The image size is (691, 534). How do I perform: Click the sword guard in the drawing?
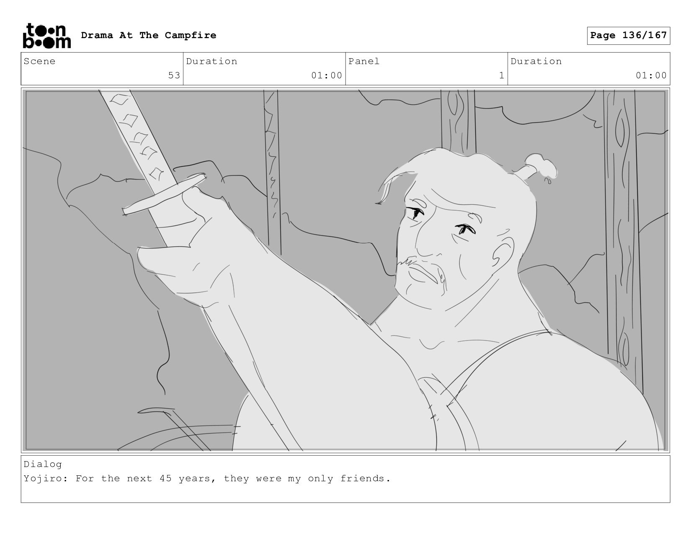coord(164,194)
